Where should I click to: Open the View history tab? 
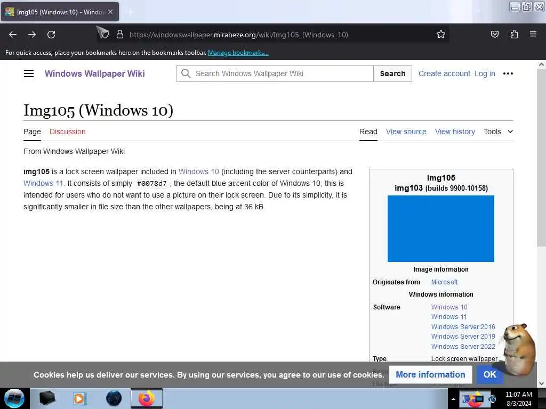tap(455, 132)
